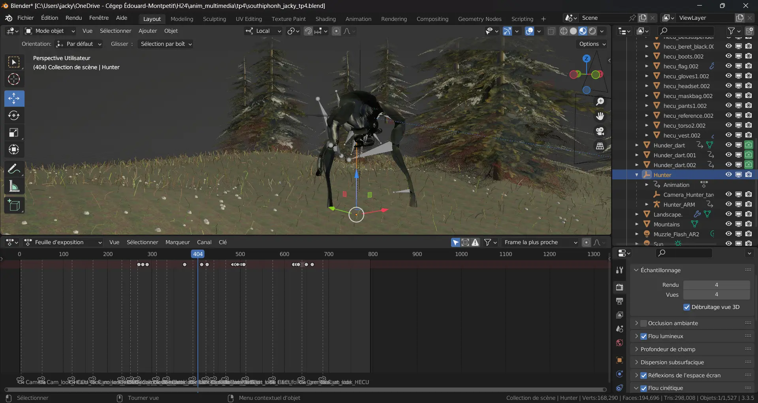Viewport: 758px width, 403px height.
Task: Open the Rendu menu
Action: [x=73, y=18]
